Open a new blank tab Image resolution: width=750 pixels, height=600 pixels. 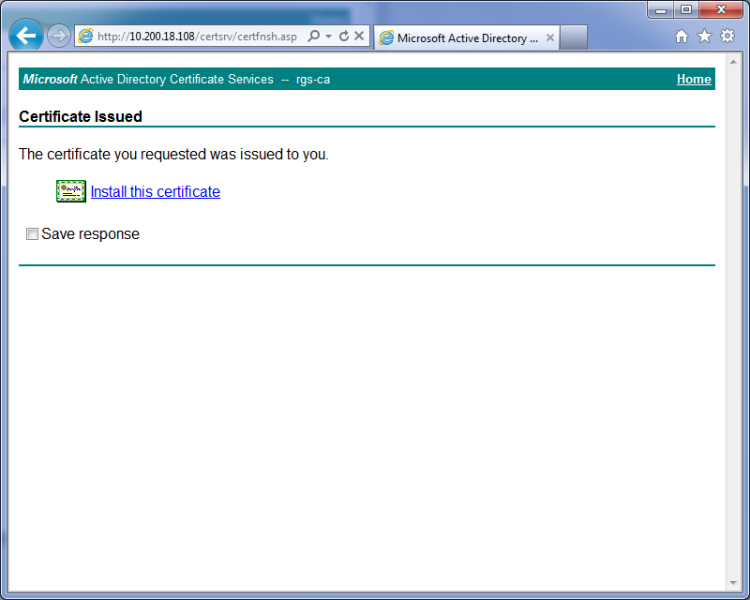click(574, 37)
